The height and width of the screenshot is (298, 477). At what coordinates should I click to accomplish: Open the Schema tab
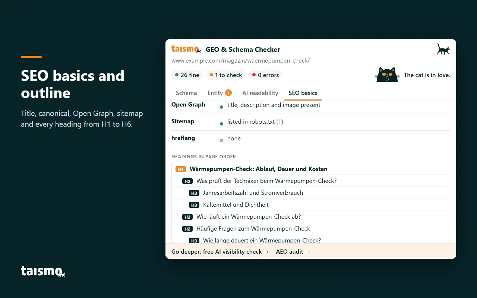click(x=186, y=93)
